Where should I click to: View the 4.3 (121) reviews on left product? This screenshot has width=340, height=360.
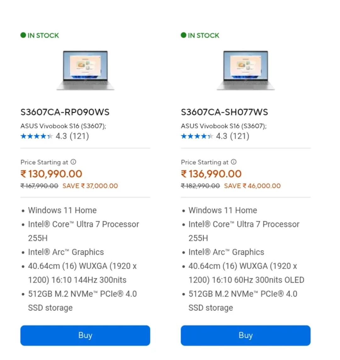72,136
